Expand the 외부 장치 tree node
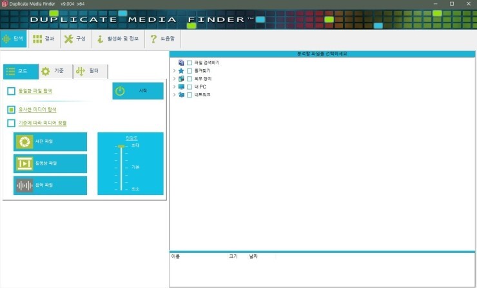This screenshot has width=477, height=288. 174,79
